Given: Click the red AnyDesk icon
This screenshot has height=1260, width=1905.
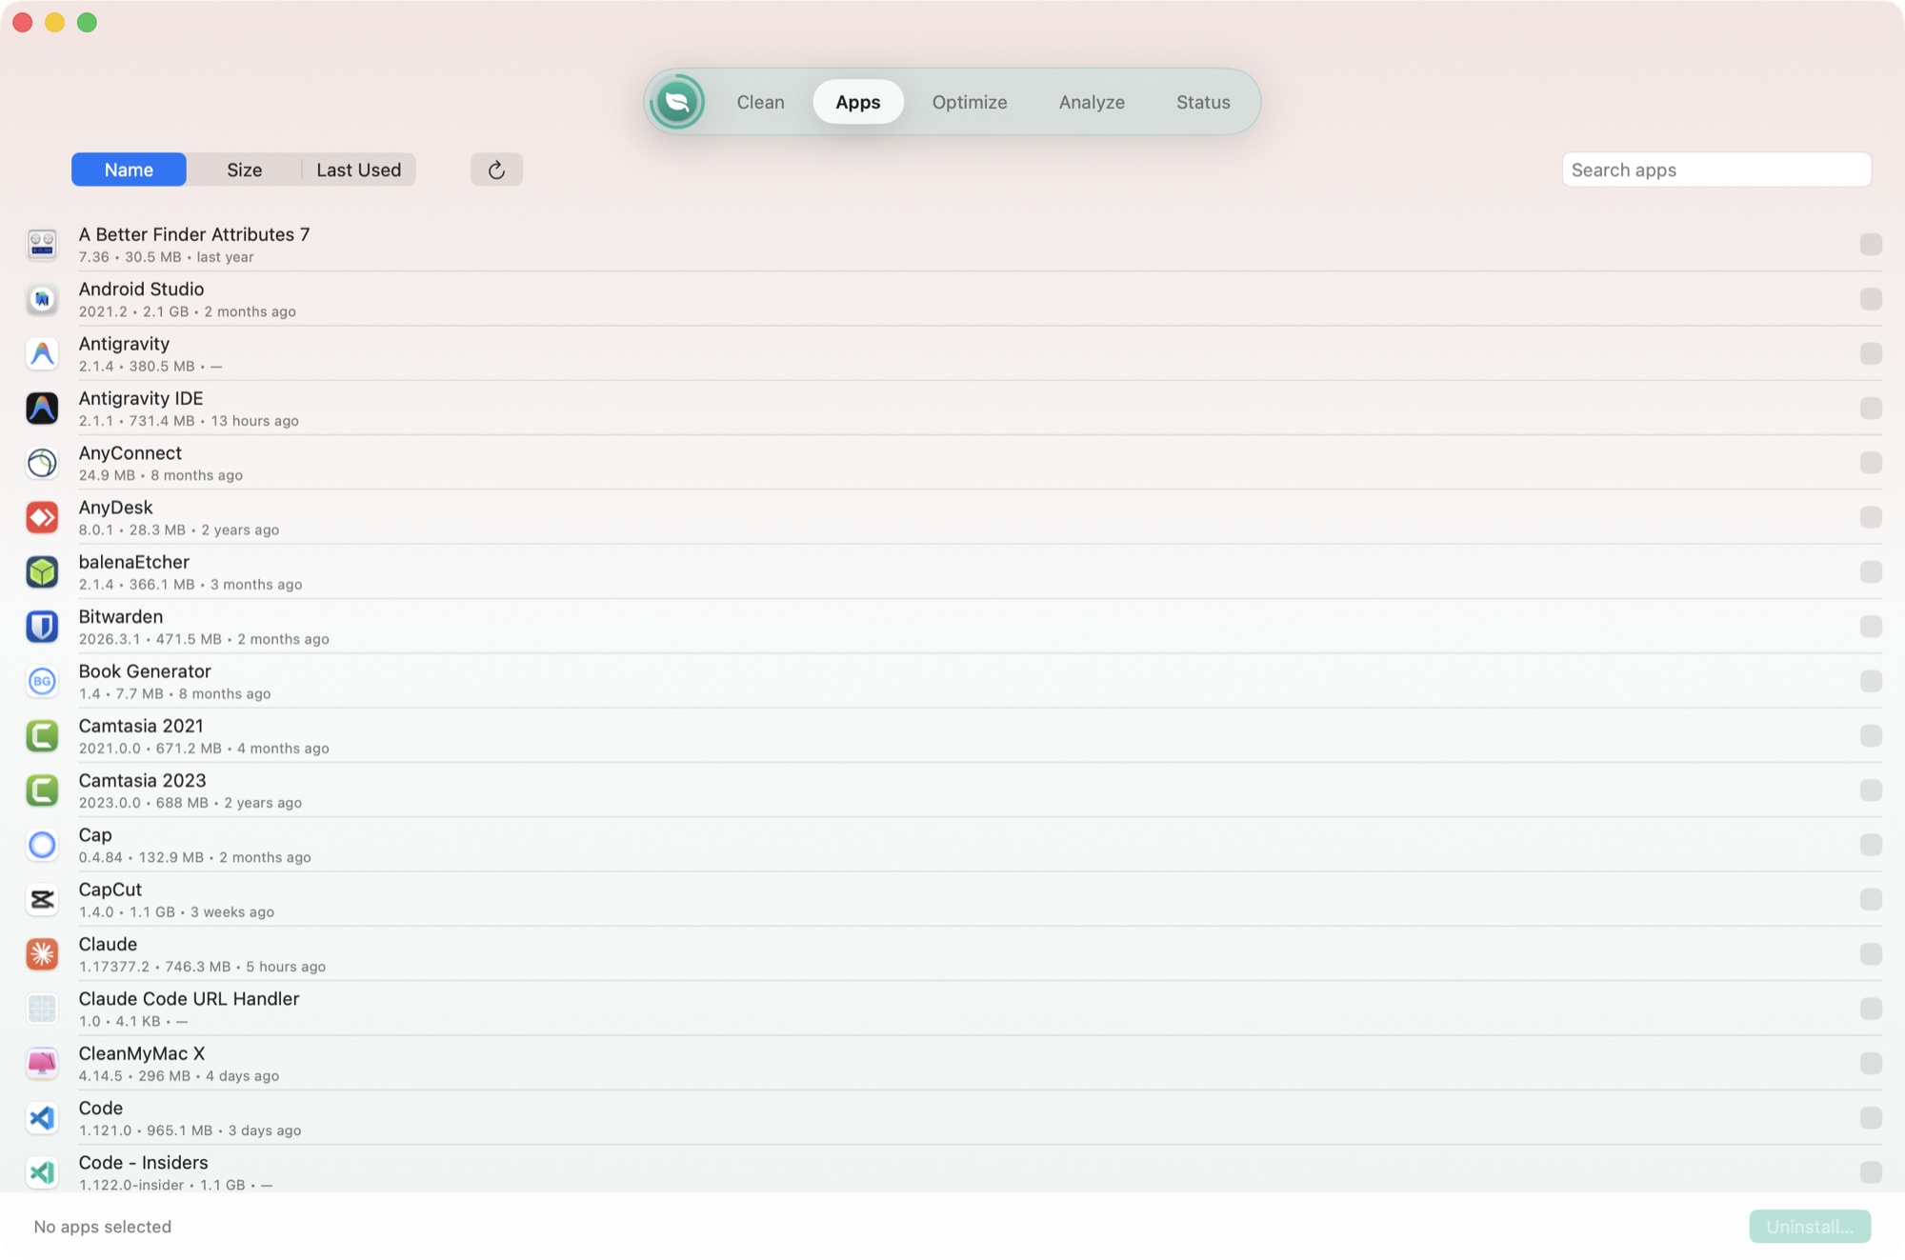Looking at the screenshot, I should (x=42, y=517).
